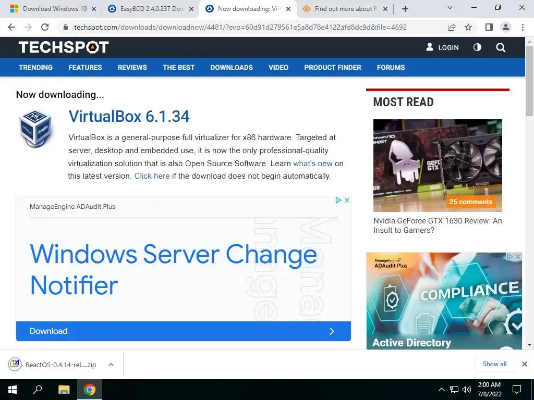Show all downloads
534x400 pixels.
(494, 364)
